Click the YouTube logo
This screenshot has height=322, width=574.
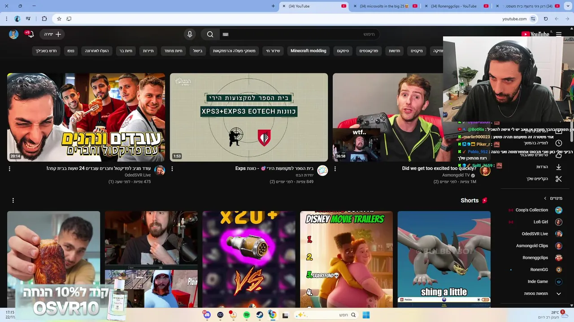(535, 34)
